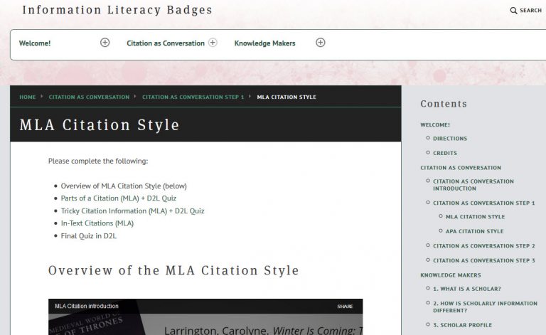Click the 'Please complete the following:' text
The image size is (546, 335).
[98, 161]
